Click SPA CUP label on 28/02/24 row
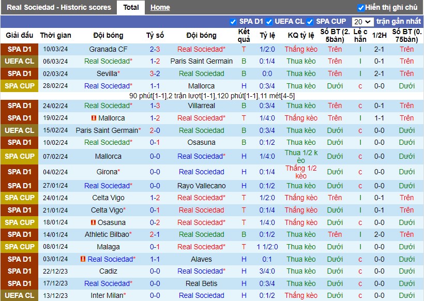424x301 pixels. (x=20, y=86)
